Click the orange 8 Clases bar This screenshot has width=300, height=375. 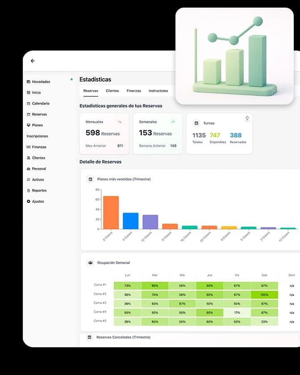pos(111,212)
